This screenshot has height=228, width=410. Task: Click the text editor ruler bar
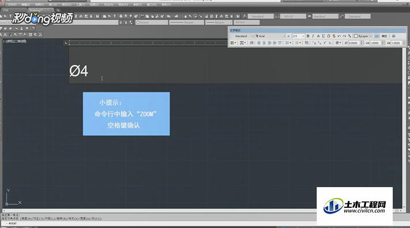point(148,43)
